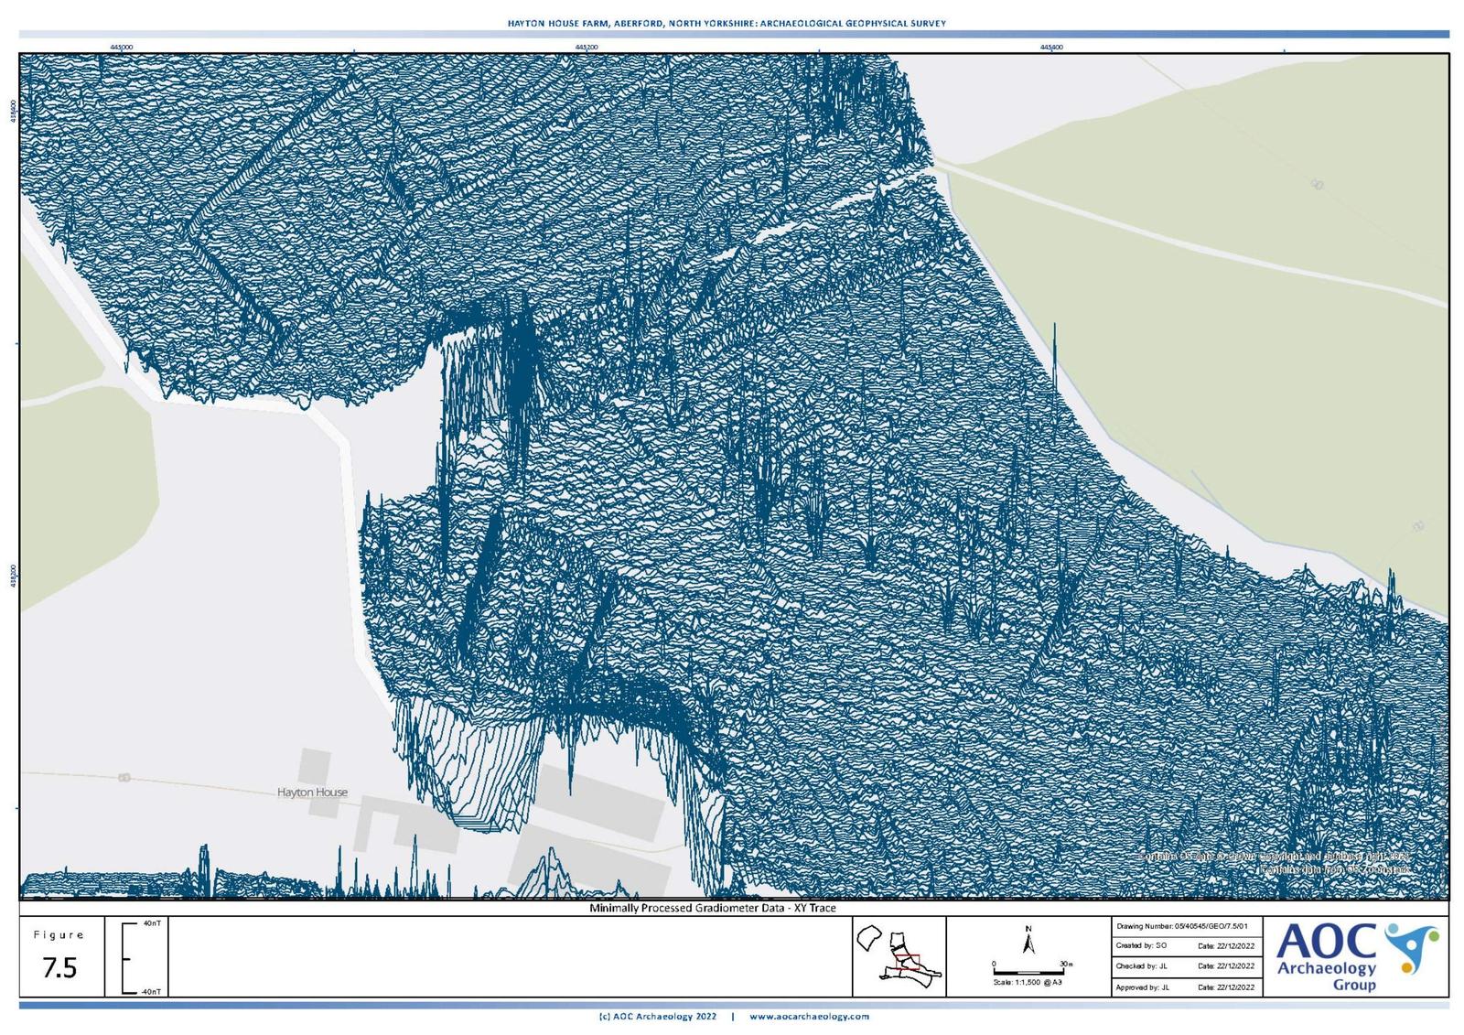Image resolution: width=1464 pixels, height=1035 pixels.
Task: Click the AOC Archaeology Group logo
Action: 1355,957
